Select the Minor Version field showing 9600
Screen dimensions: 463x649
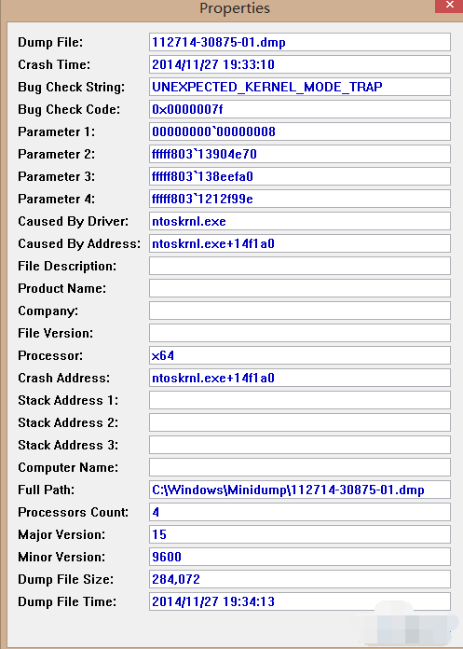pyautogui.click(x=300, y=557)
